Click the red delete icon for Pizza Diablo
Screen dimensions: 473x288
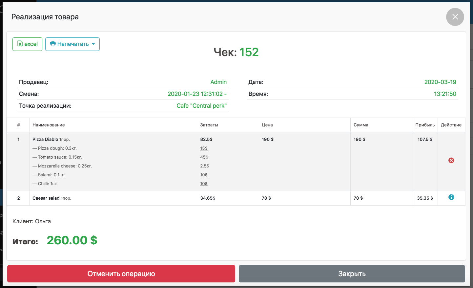click(x=451, y=160)
